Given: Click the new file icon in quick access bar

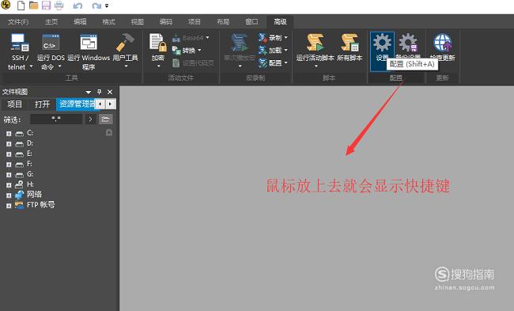Looking at the screenshot, I should coord(21,6).
